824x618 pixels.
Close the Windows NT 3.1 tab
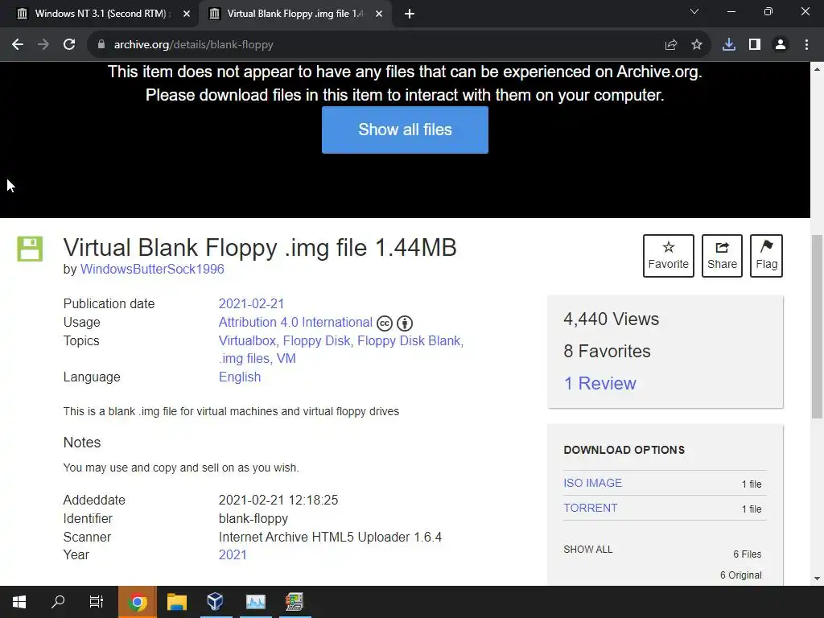187,14
